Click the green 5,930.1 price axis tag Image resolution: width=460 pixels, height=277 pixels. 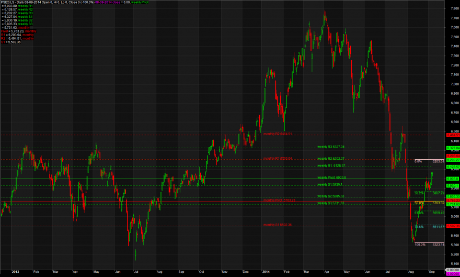point(453,186)
